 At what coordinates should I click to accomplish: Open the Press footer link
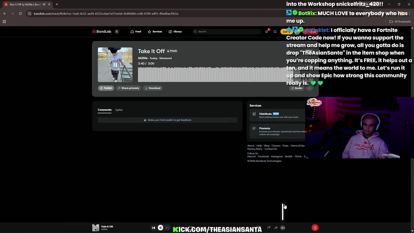(x=285, y=146)
